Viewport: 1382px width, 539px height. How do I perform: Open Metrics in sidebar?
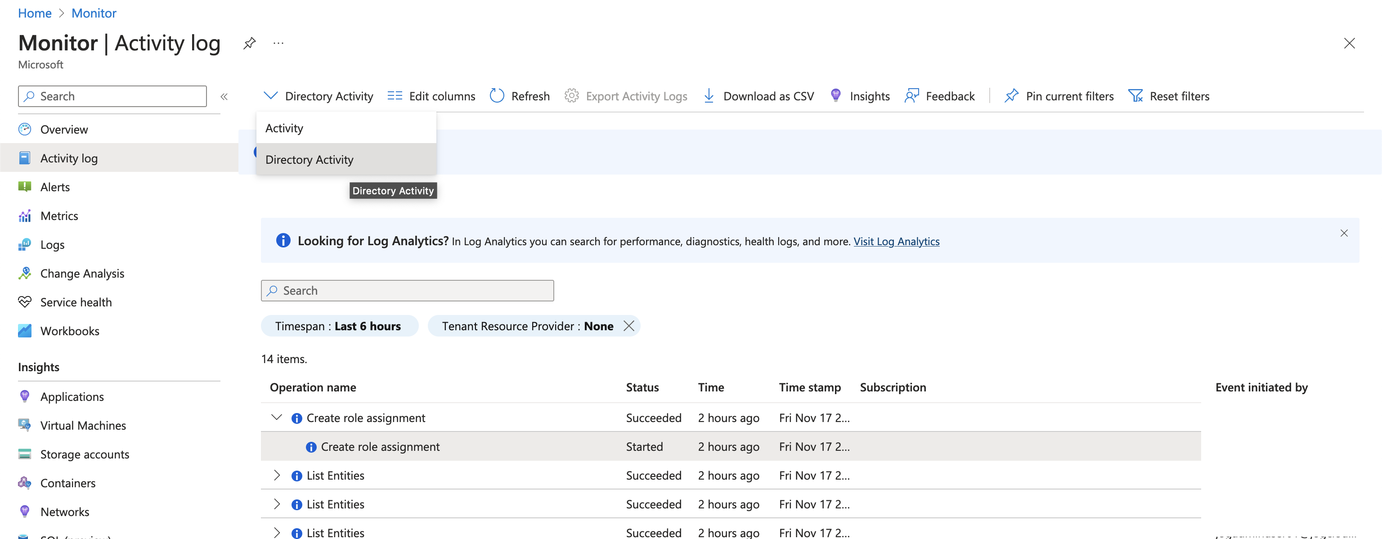click(x=59, y=216)
